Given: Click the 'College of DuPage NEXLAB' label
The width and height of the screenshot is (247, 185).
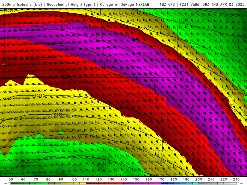Looking at the screenshot, I should 125,5.
